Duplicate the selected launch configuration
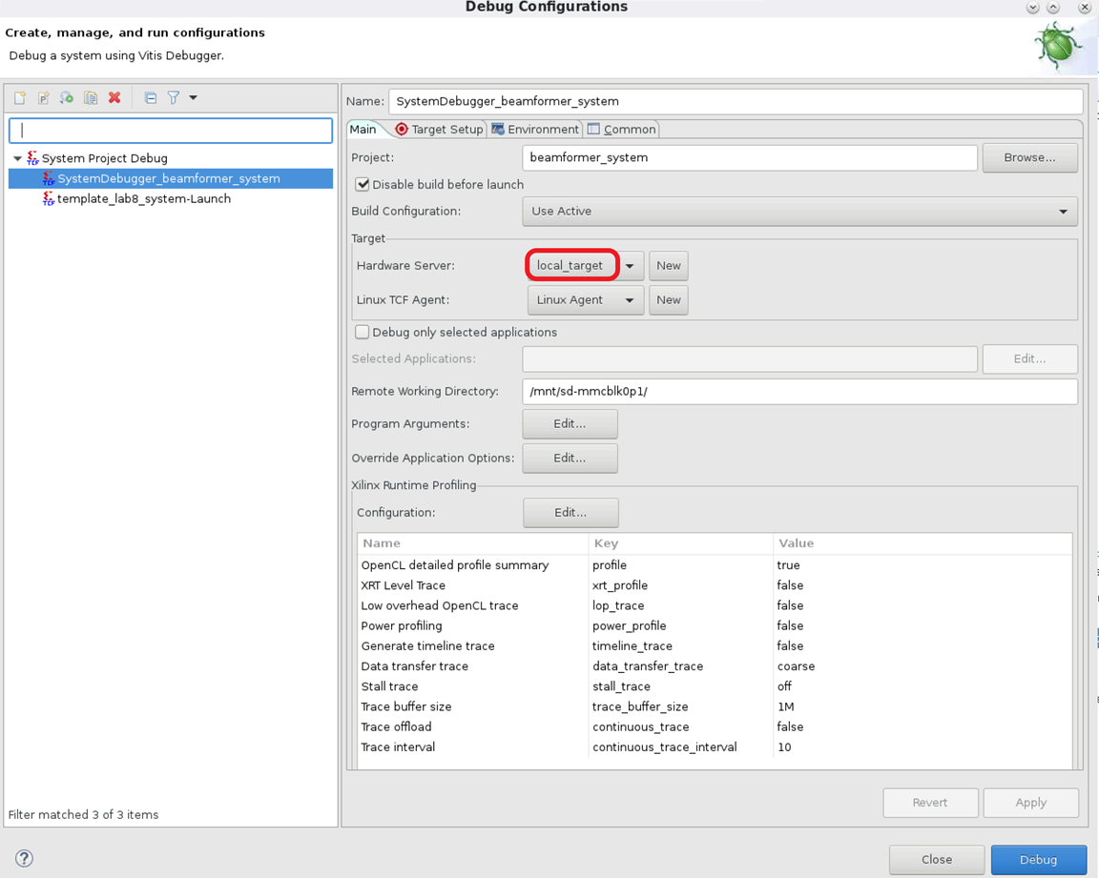 91,98
